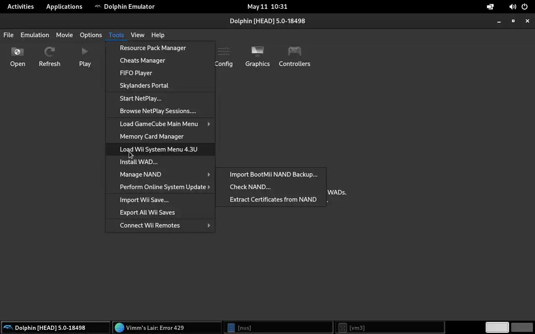Screen dimensions: 535x334
Task: Choose Extract Certificates from NAND
Action: point(271,200)
